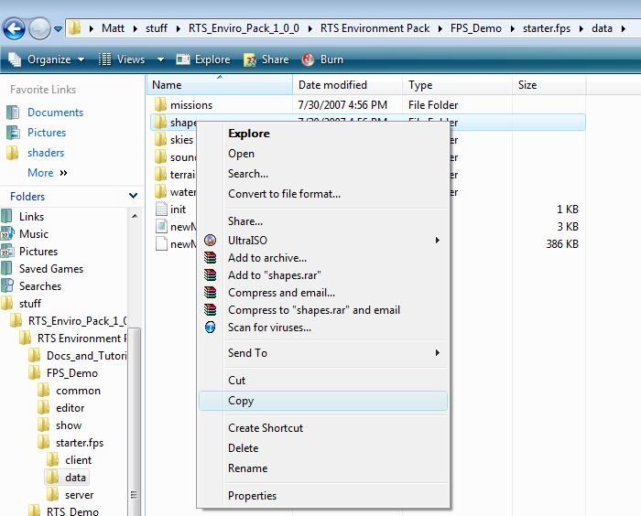Choose Copy from the context menu
Screen dimensions: 641x516
click(x=241, y=401)
